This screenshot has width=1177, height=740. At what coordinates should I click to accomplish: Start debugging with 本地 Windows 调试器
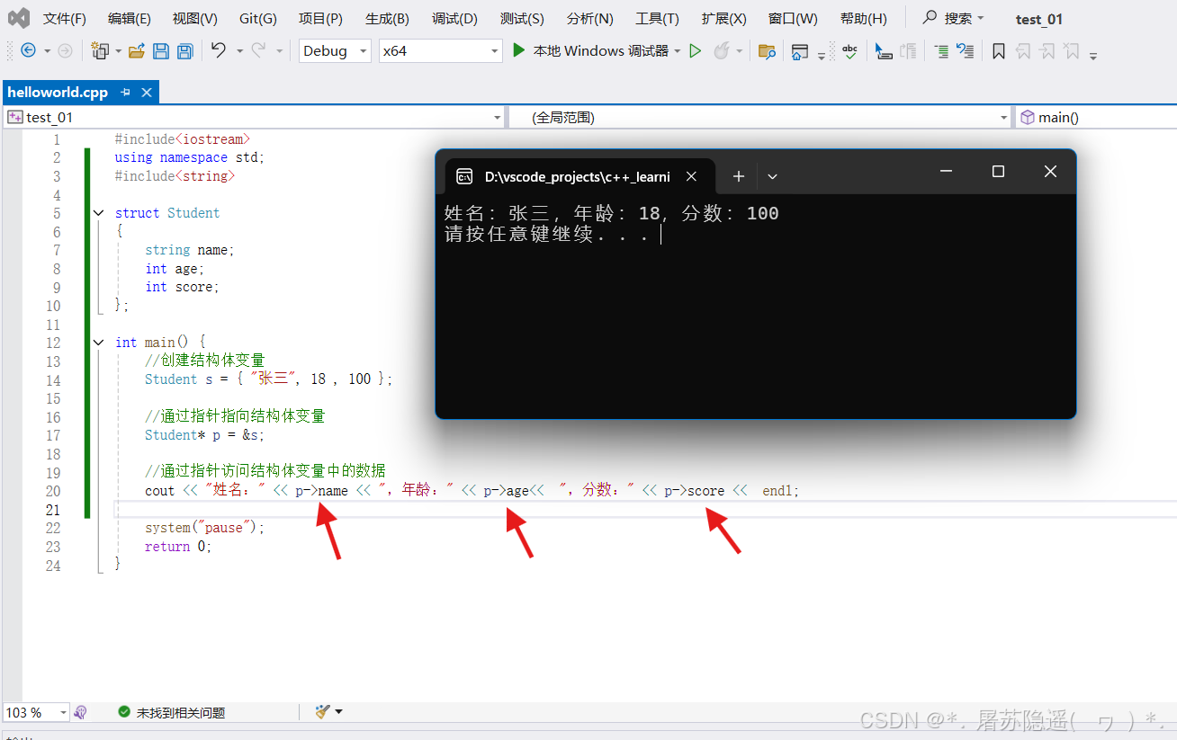pos(591,50)
